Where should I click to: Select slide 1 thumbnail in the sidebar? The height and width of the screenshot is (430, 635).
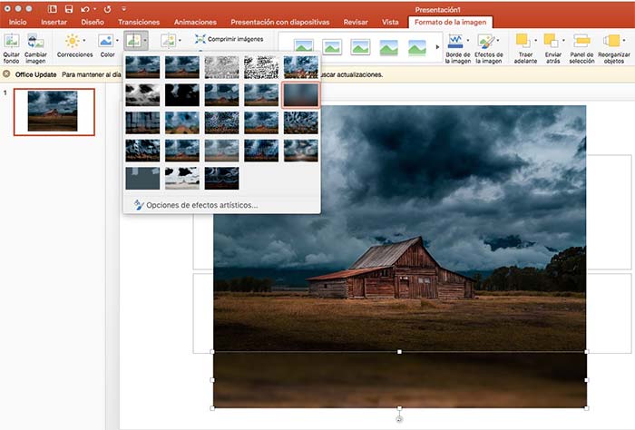click(x=54, y=112)
